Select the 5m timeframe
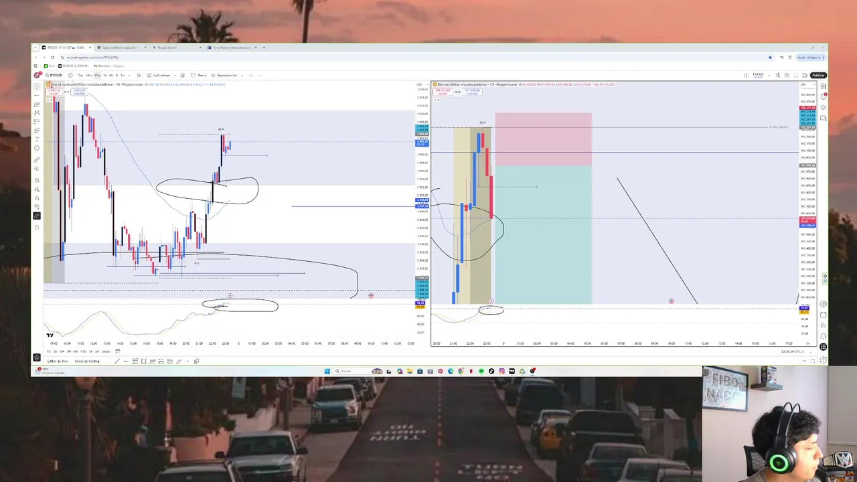 [80, 75]
